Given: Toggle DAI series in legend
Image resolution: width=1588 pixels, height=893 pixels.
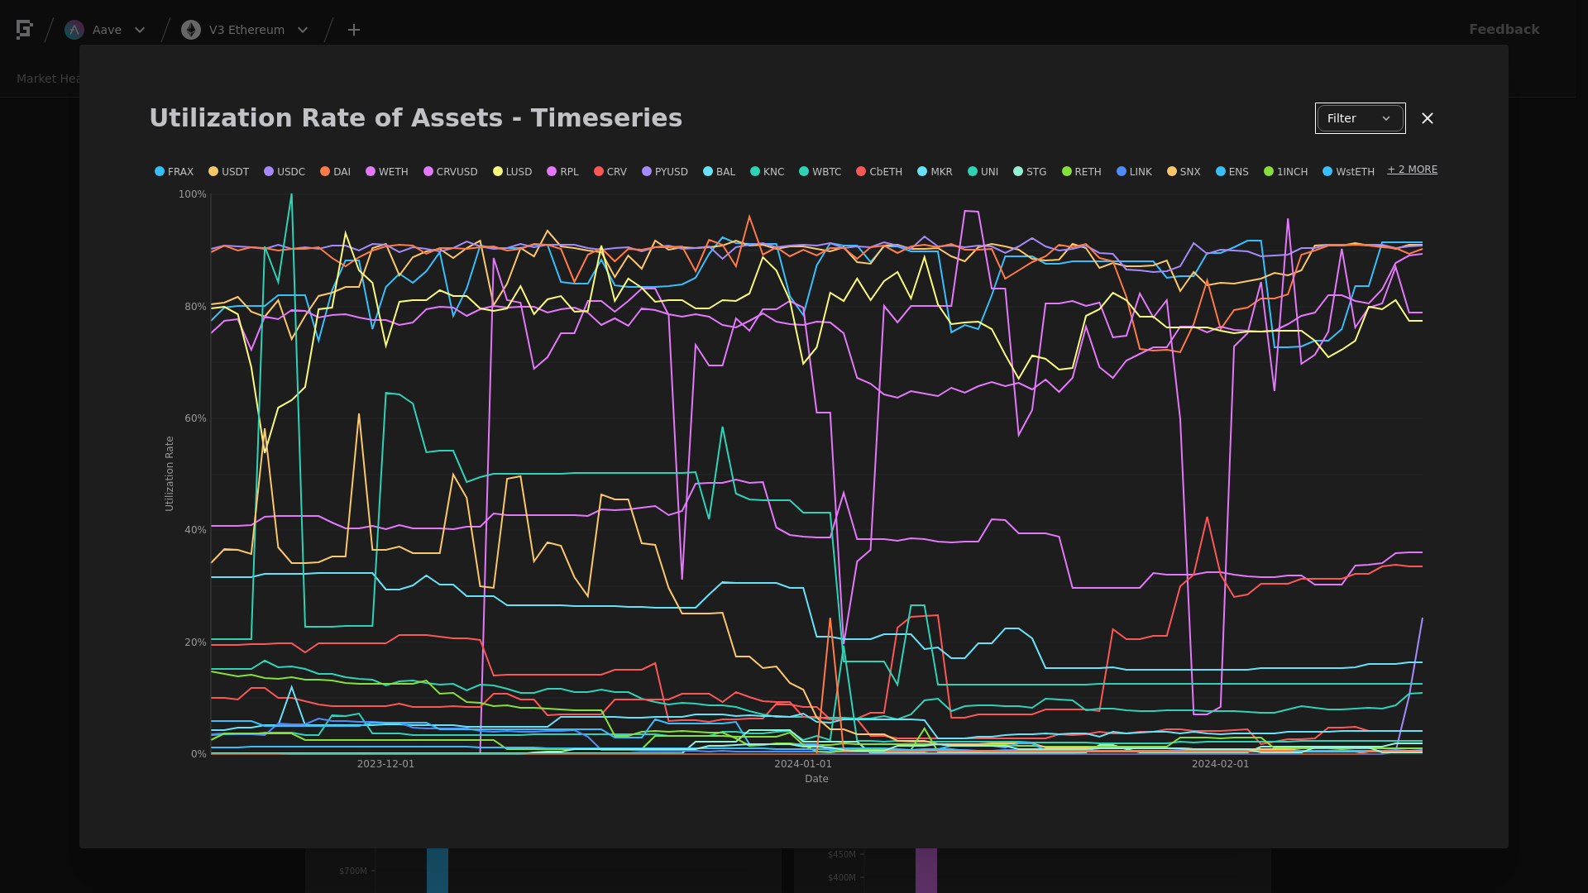Looking at the screenshot, I should click(336, 172).
